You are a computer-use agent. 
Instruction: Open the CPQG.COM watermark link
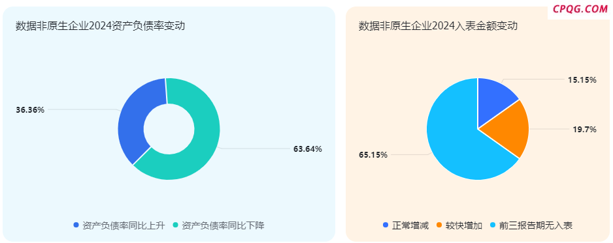point(580,9)
